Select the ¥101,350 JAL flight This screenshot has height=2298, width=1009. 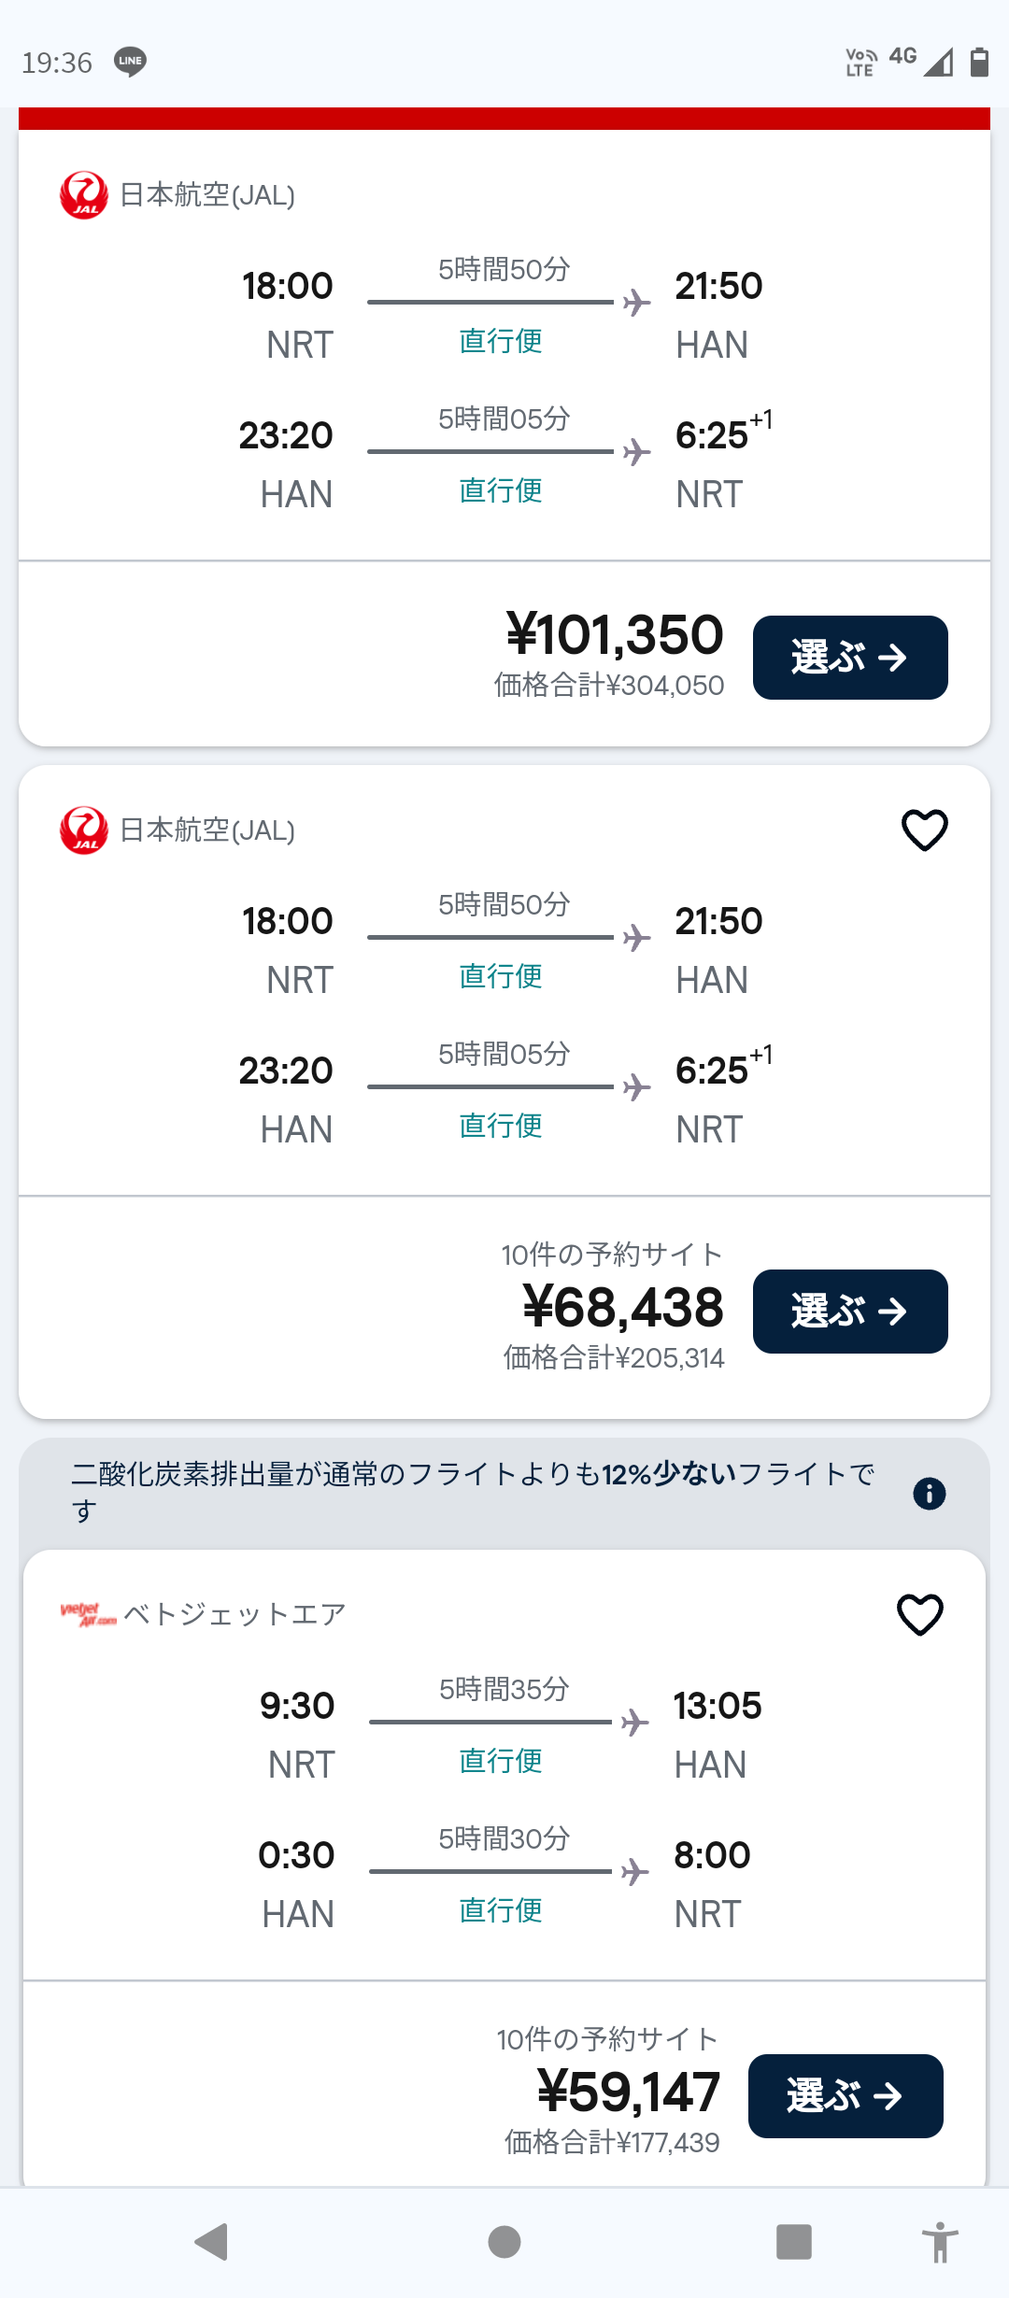(850, 658)
